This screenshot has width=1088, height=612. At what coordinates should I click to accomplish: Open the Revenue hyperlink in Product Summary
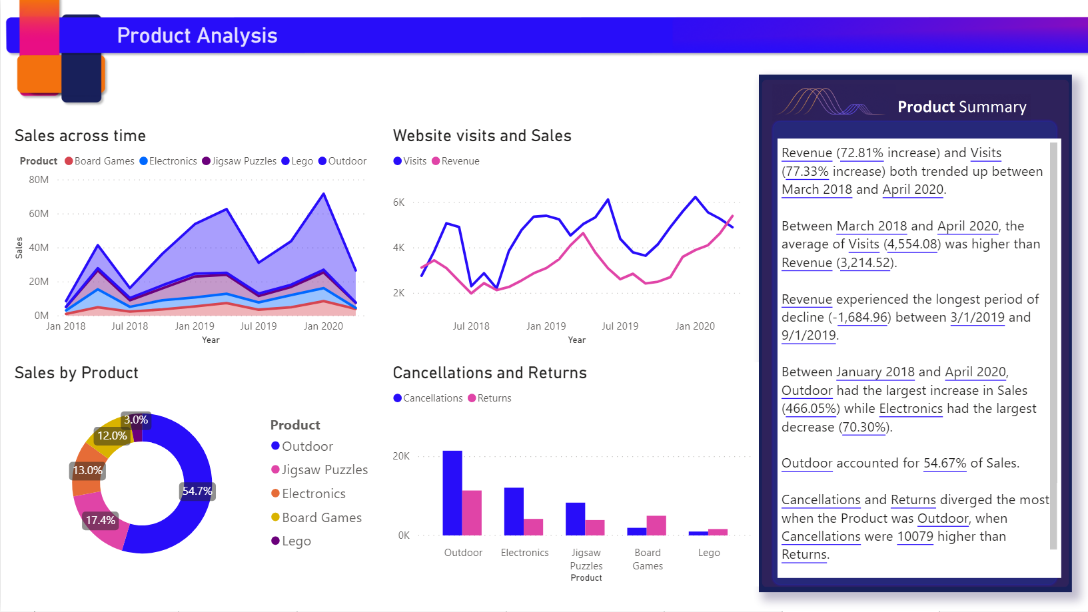coord(806,153)
